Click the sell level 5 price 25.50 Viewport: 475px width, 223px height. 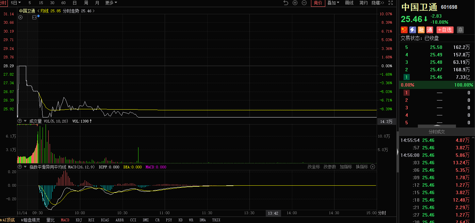[x=436, y=47]
